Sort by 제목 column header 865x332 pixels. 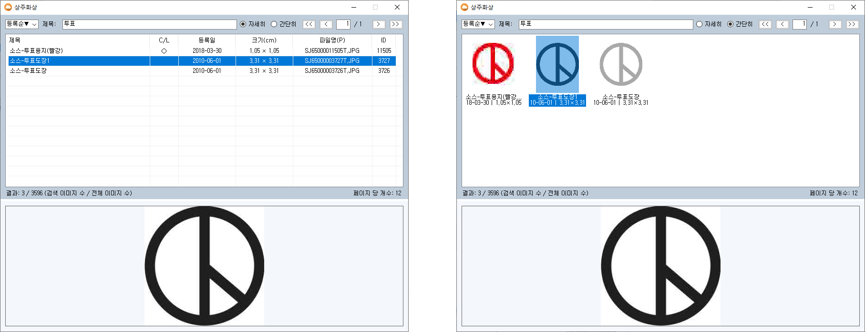[x=78, y=40]
